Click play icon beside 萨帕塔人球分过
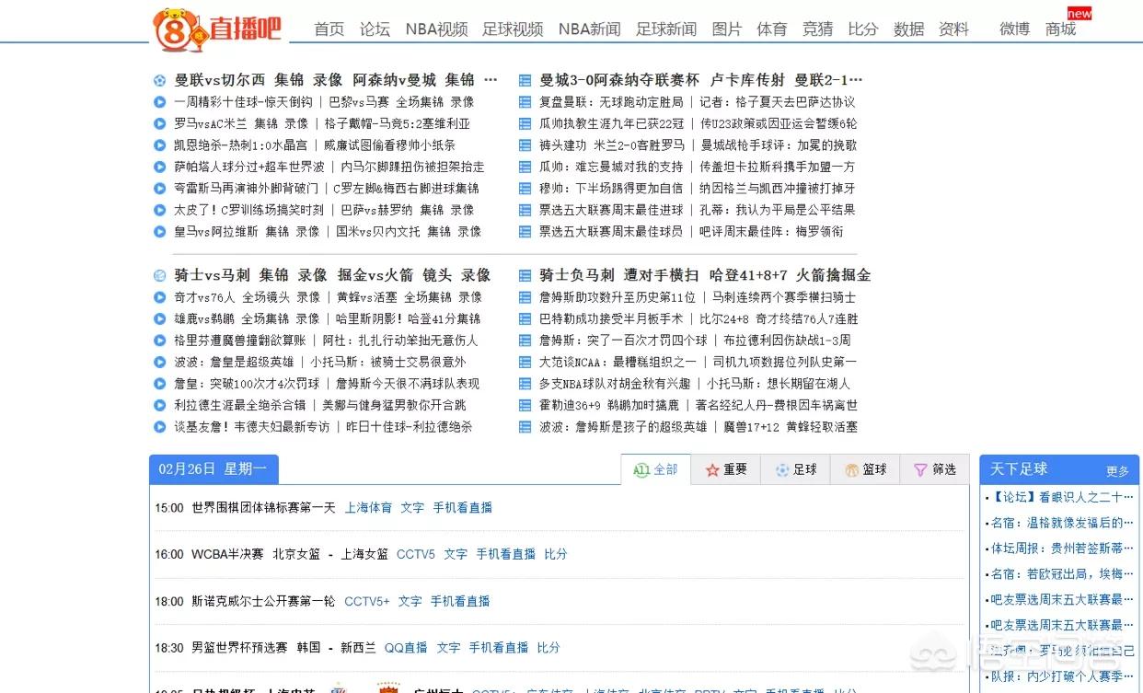 coord(160,167)
